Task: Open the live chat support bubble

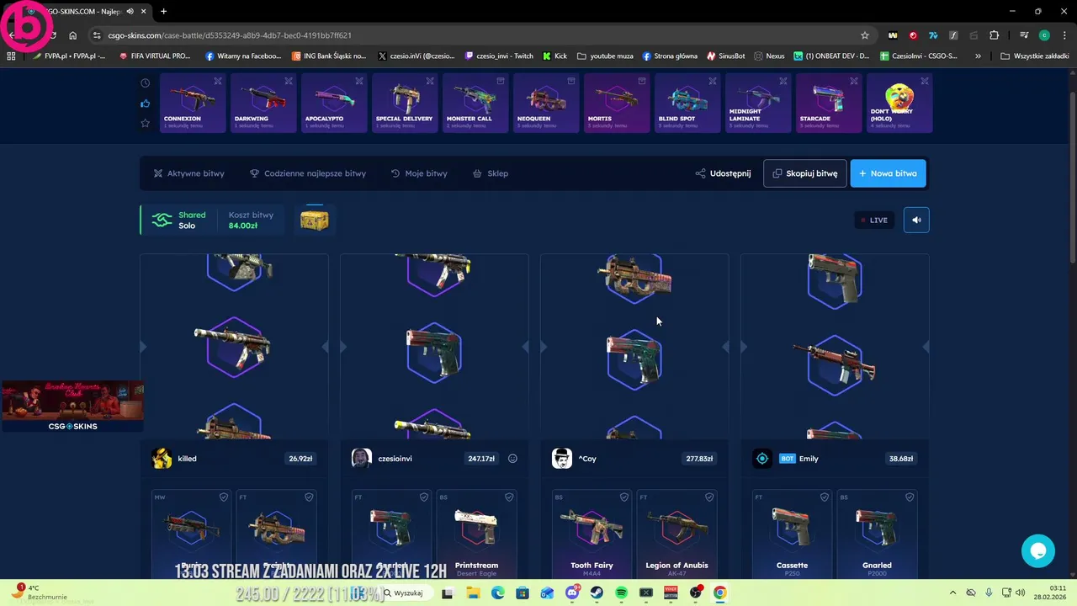Action: pos(1038,551)
